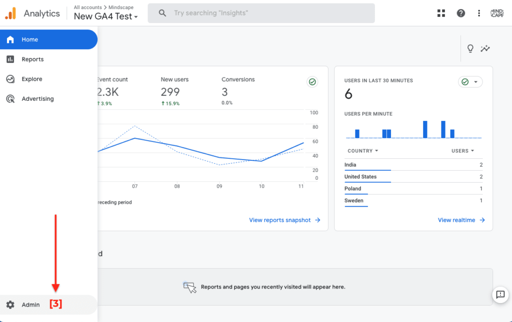This screenshot has height=322, width=512.
Task: Go to the Advertising section
Action: (x=38, y=98)
